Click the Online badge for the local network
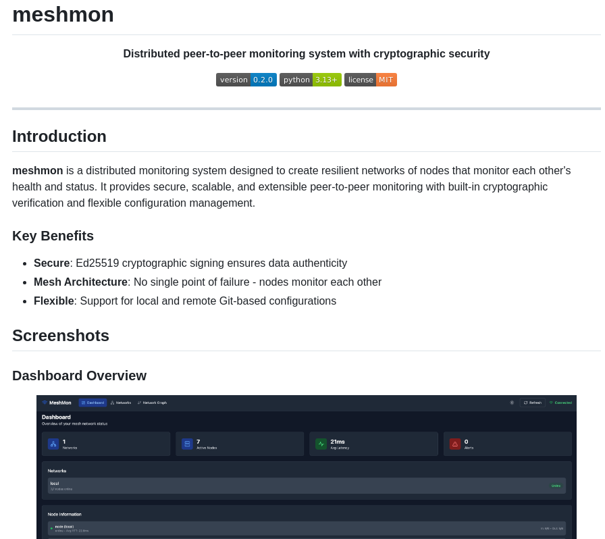Screen dimensions: 605x539 click(x=556, y=486)
